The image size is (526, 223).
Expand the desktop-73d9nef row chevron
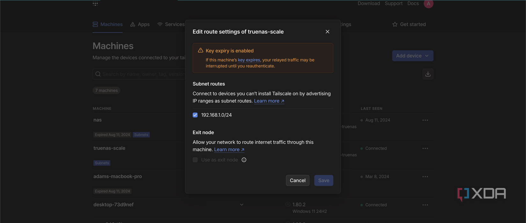pyautogui.click(x=242, y=205)
